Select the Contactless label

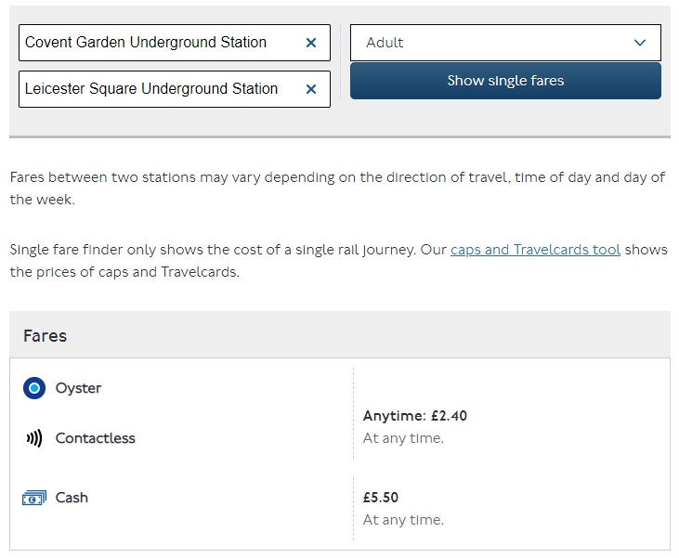pyautogui.click(x=96, y=438)
